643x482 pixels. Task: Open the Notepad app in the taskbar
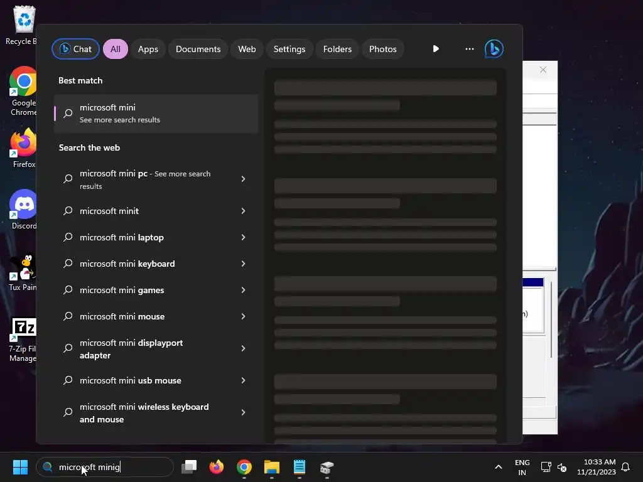(300, 467)
